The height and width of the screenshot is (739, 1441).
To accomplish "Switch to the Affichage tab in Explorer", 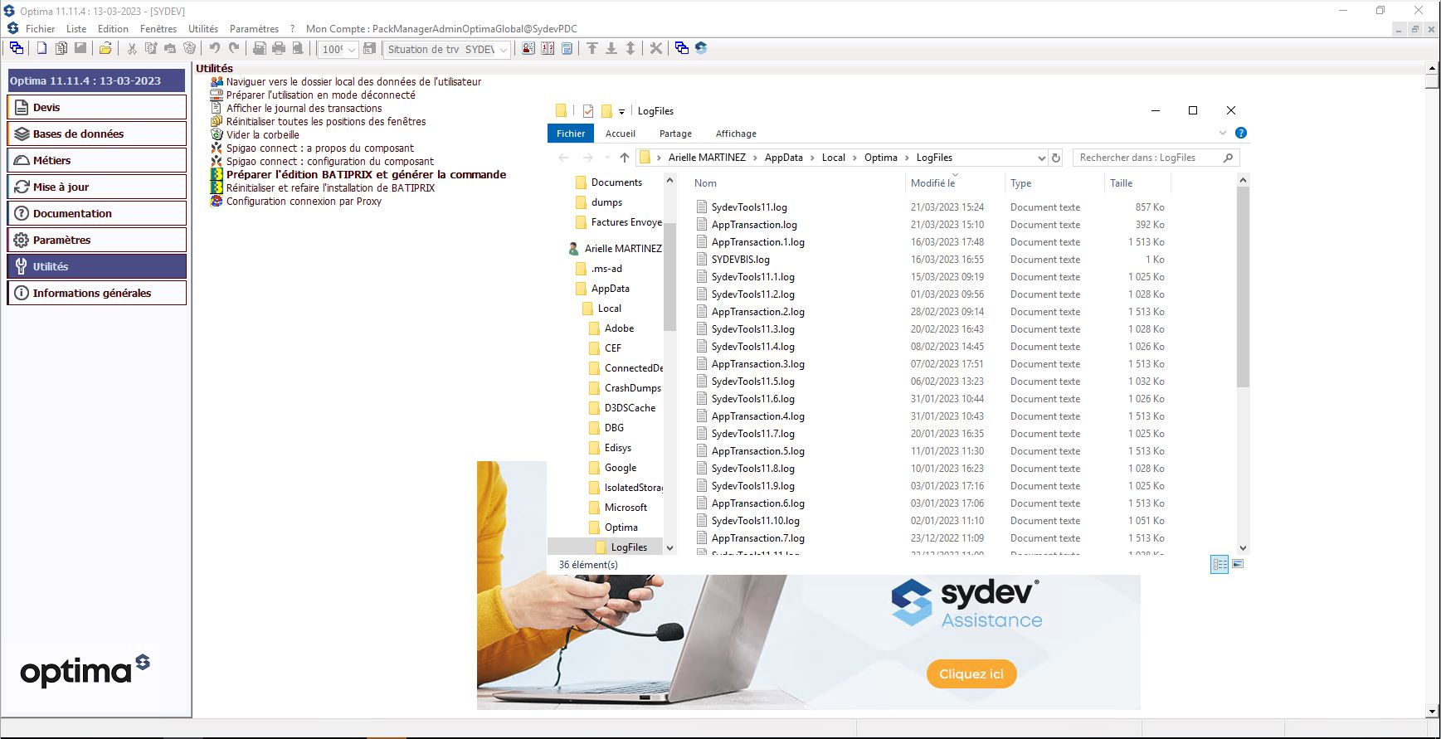I will coord(736,134).
